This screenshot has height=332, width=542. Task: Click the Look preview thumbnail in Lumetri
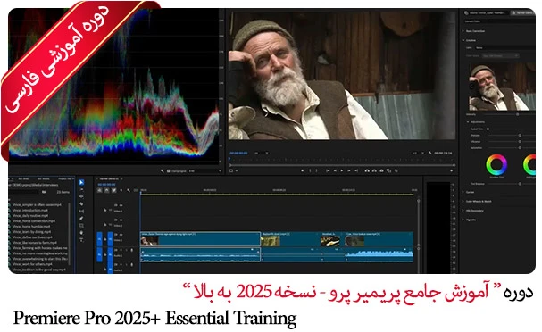coord(503,86)
